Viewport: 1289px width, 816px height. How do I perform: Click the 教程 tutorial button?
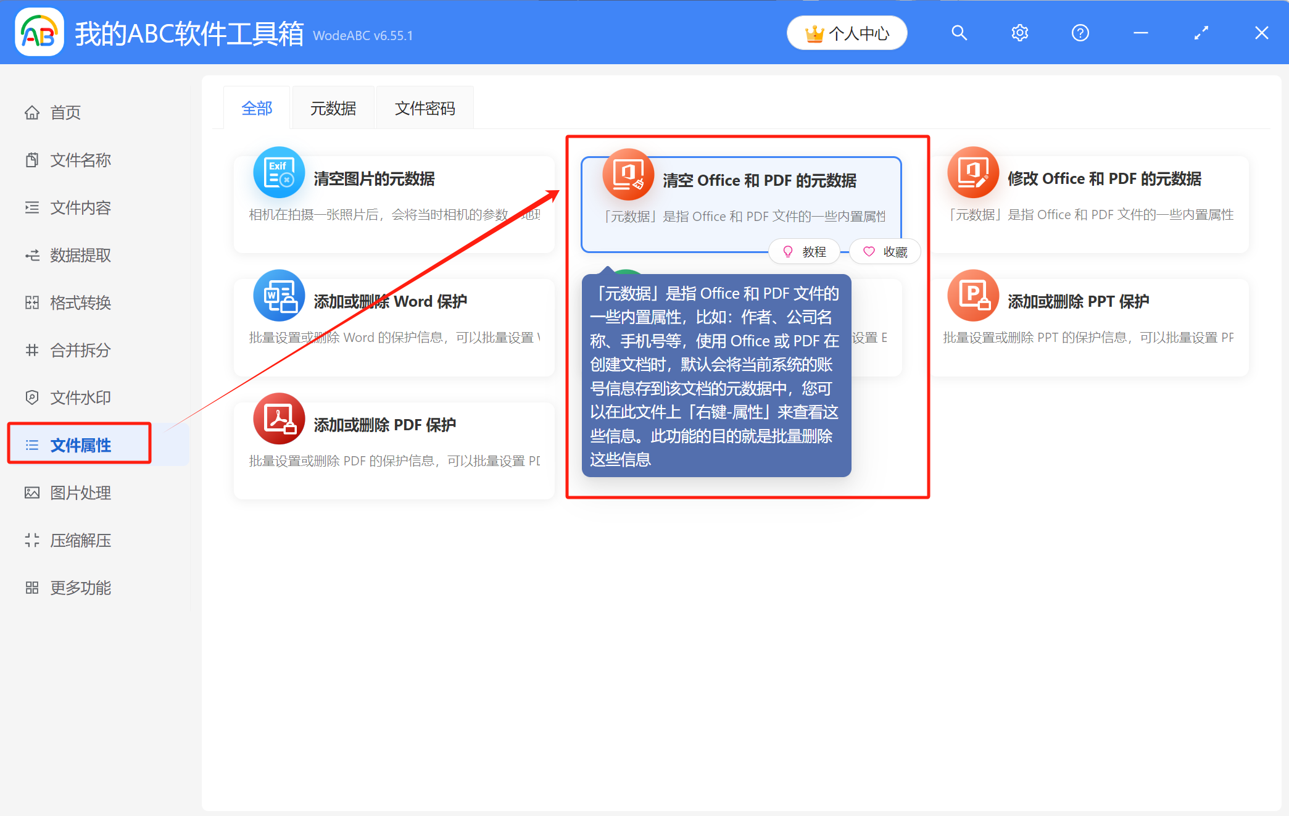805,251
